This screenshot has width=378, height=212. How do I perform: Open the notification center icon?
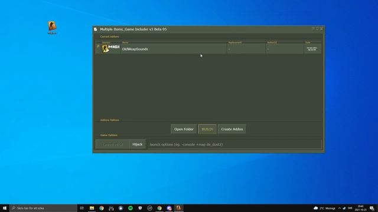click(x=372, y=208)
